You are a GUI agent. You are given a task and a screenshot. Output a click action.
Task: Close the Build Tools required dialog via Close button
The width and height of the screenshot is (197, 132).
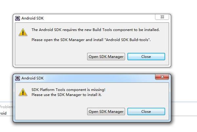146,56
